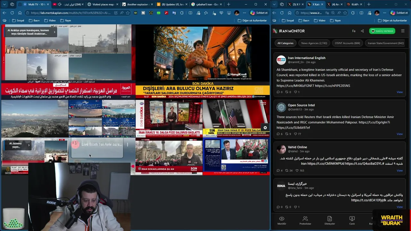The height and width of the screenshot is (231, 411).
Task: Bookmark the Multi TV page with the star
Action: pos(127,13)
